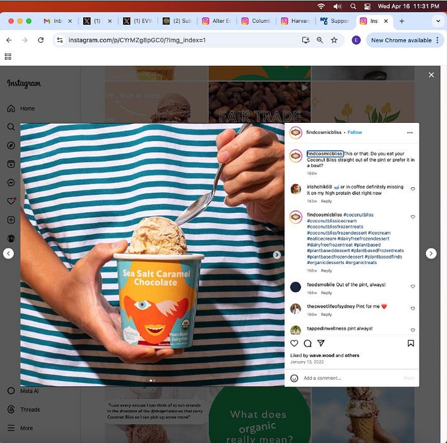The image size is (447, 443).
Task: Click the Add a comment field
Action: [351, 378]
